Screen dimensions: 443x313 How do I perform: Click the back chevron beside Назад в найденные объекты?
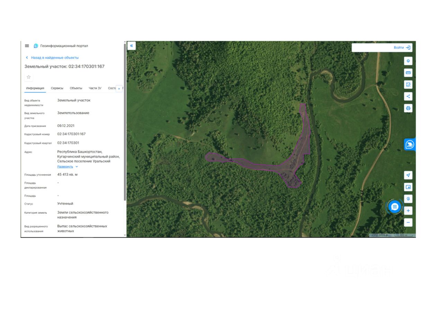[x=27, y=58]
